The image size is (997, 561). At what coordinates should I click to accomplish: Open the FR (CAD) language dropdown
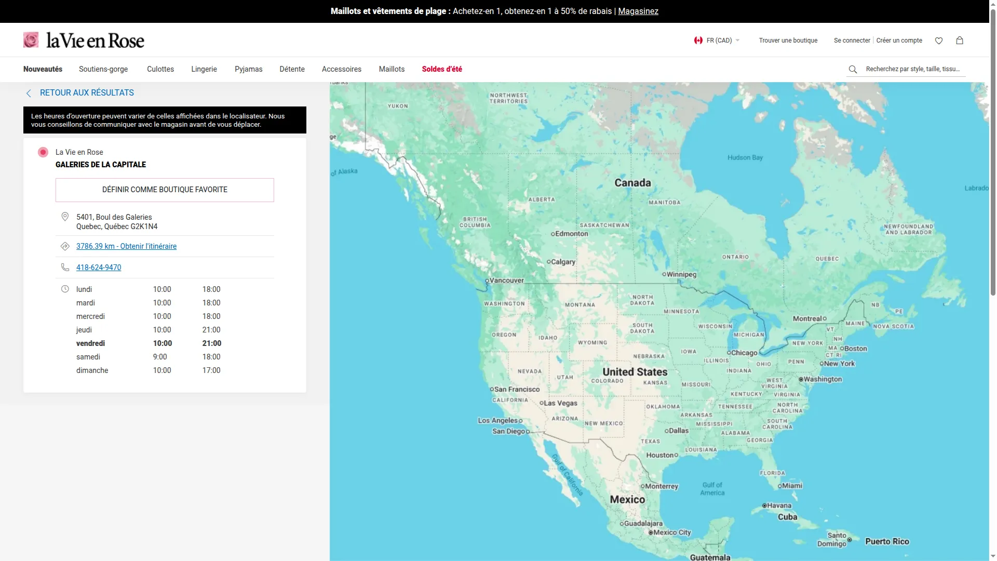717,41
